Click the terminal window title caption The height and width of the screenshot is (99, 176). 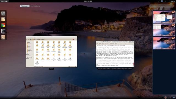tap(115, 69)
